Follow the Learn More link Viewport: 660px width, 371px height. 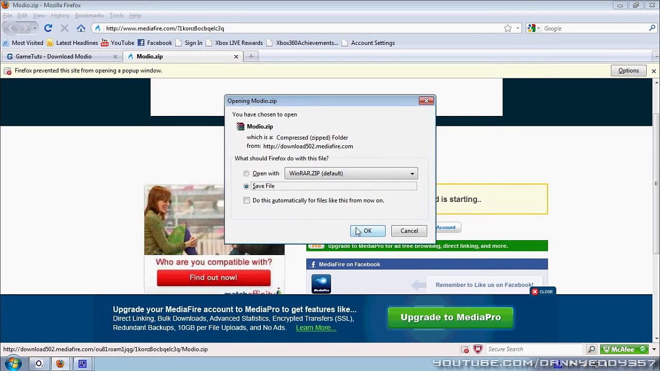(x=316, y=328)
